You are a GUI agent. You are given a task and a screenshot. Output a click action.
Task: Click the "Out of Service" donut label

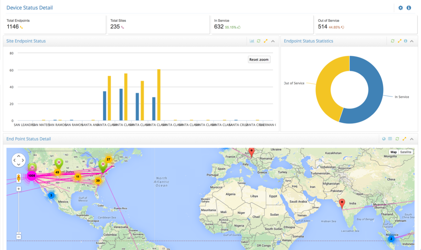294,83
